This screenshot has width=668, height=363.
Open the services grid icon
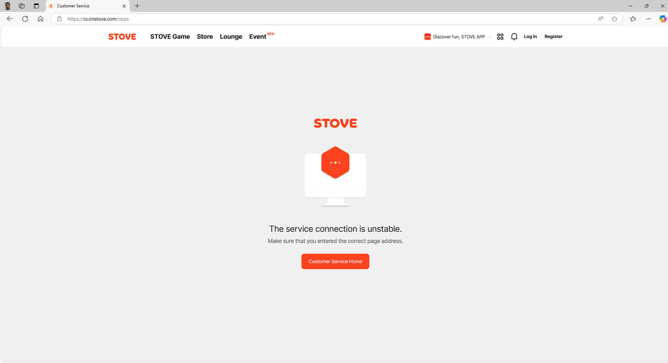click(500, 37)
